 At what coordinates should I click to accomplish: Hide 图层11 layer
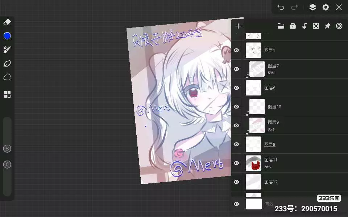click(x=236, y=163)
